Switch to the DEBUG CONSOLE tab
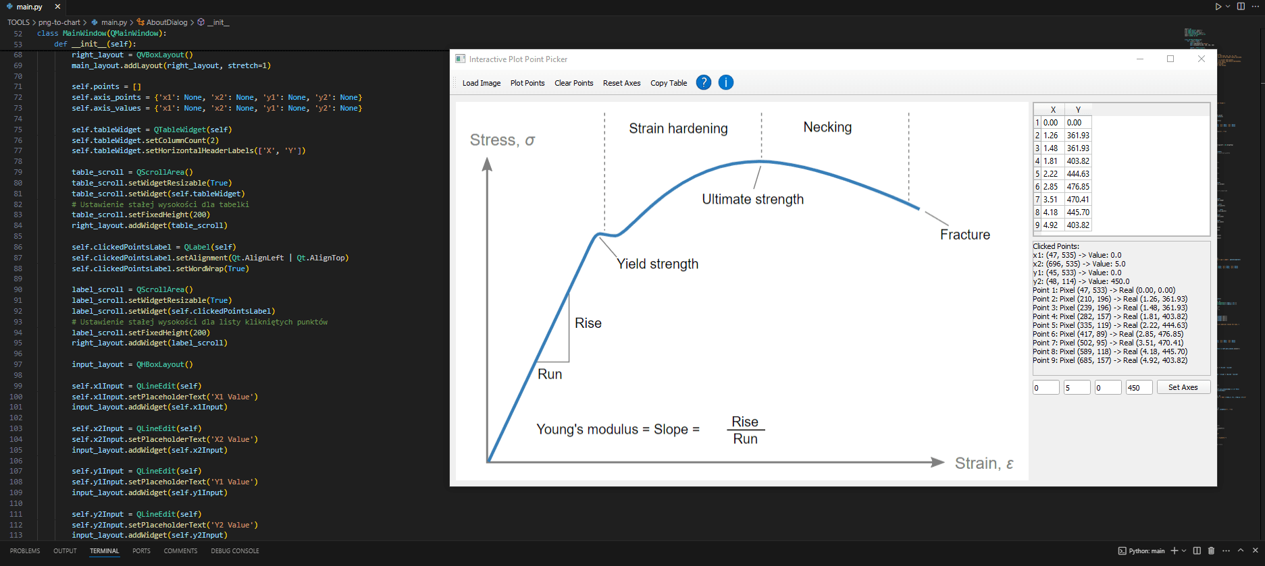Viewport: 1265px width, 566px height. [234, 551]
